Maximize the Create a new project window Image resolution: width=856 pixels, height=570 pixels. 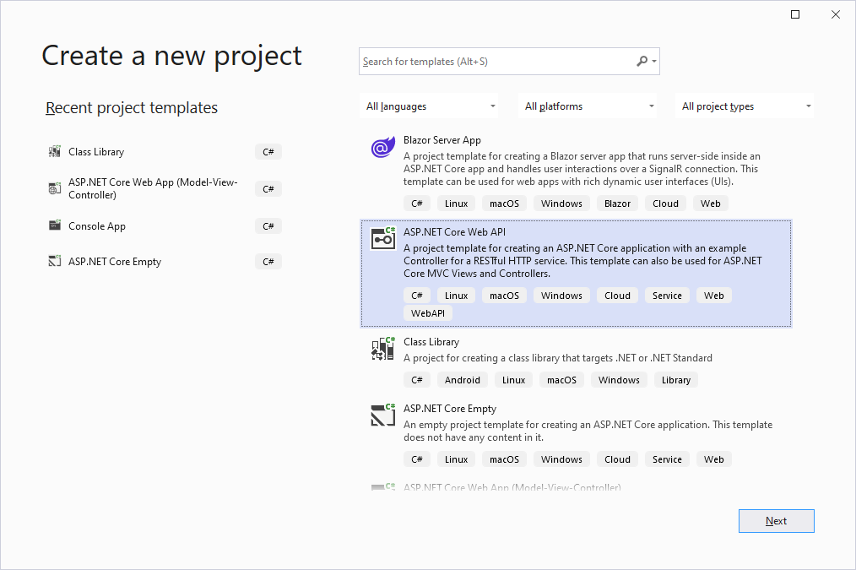[795, 14]
